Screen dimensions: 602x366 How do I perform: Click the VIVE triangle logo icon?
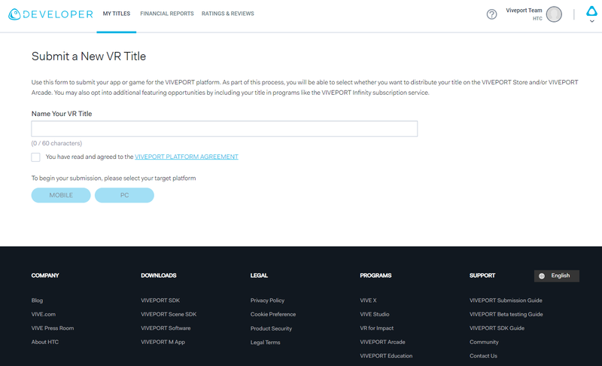[591, 11]
